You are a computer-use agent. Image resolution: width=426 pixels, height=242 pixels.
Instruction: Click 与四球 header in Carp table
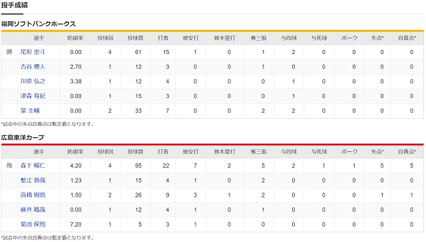[x=289, y=151]
